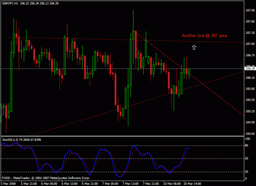256x186 pixels.
Task: Click the GBPJPY,H1 chart title
Action: click(10, 3)
